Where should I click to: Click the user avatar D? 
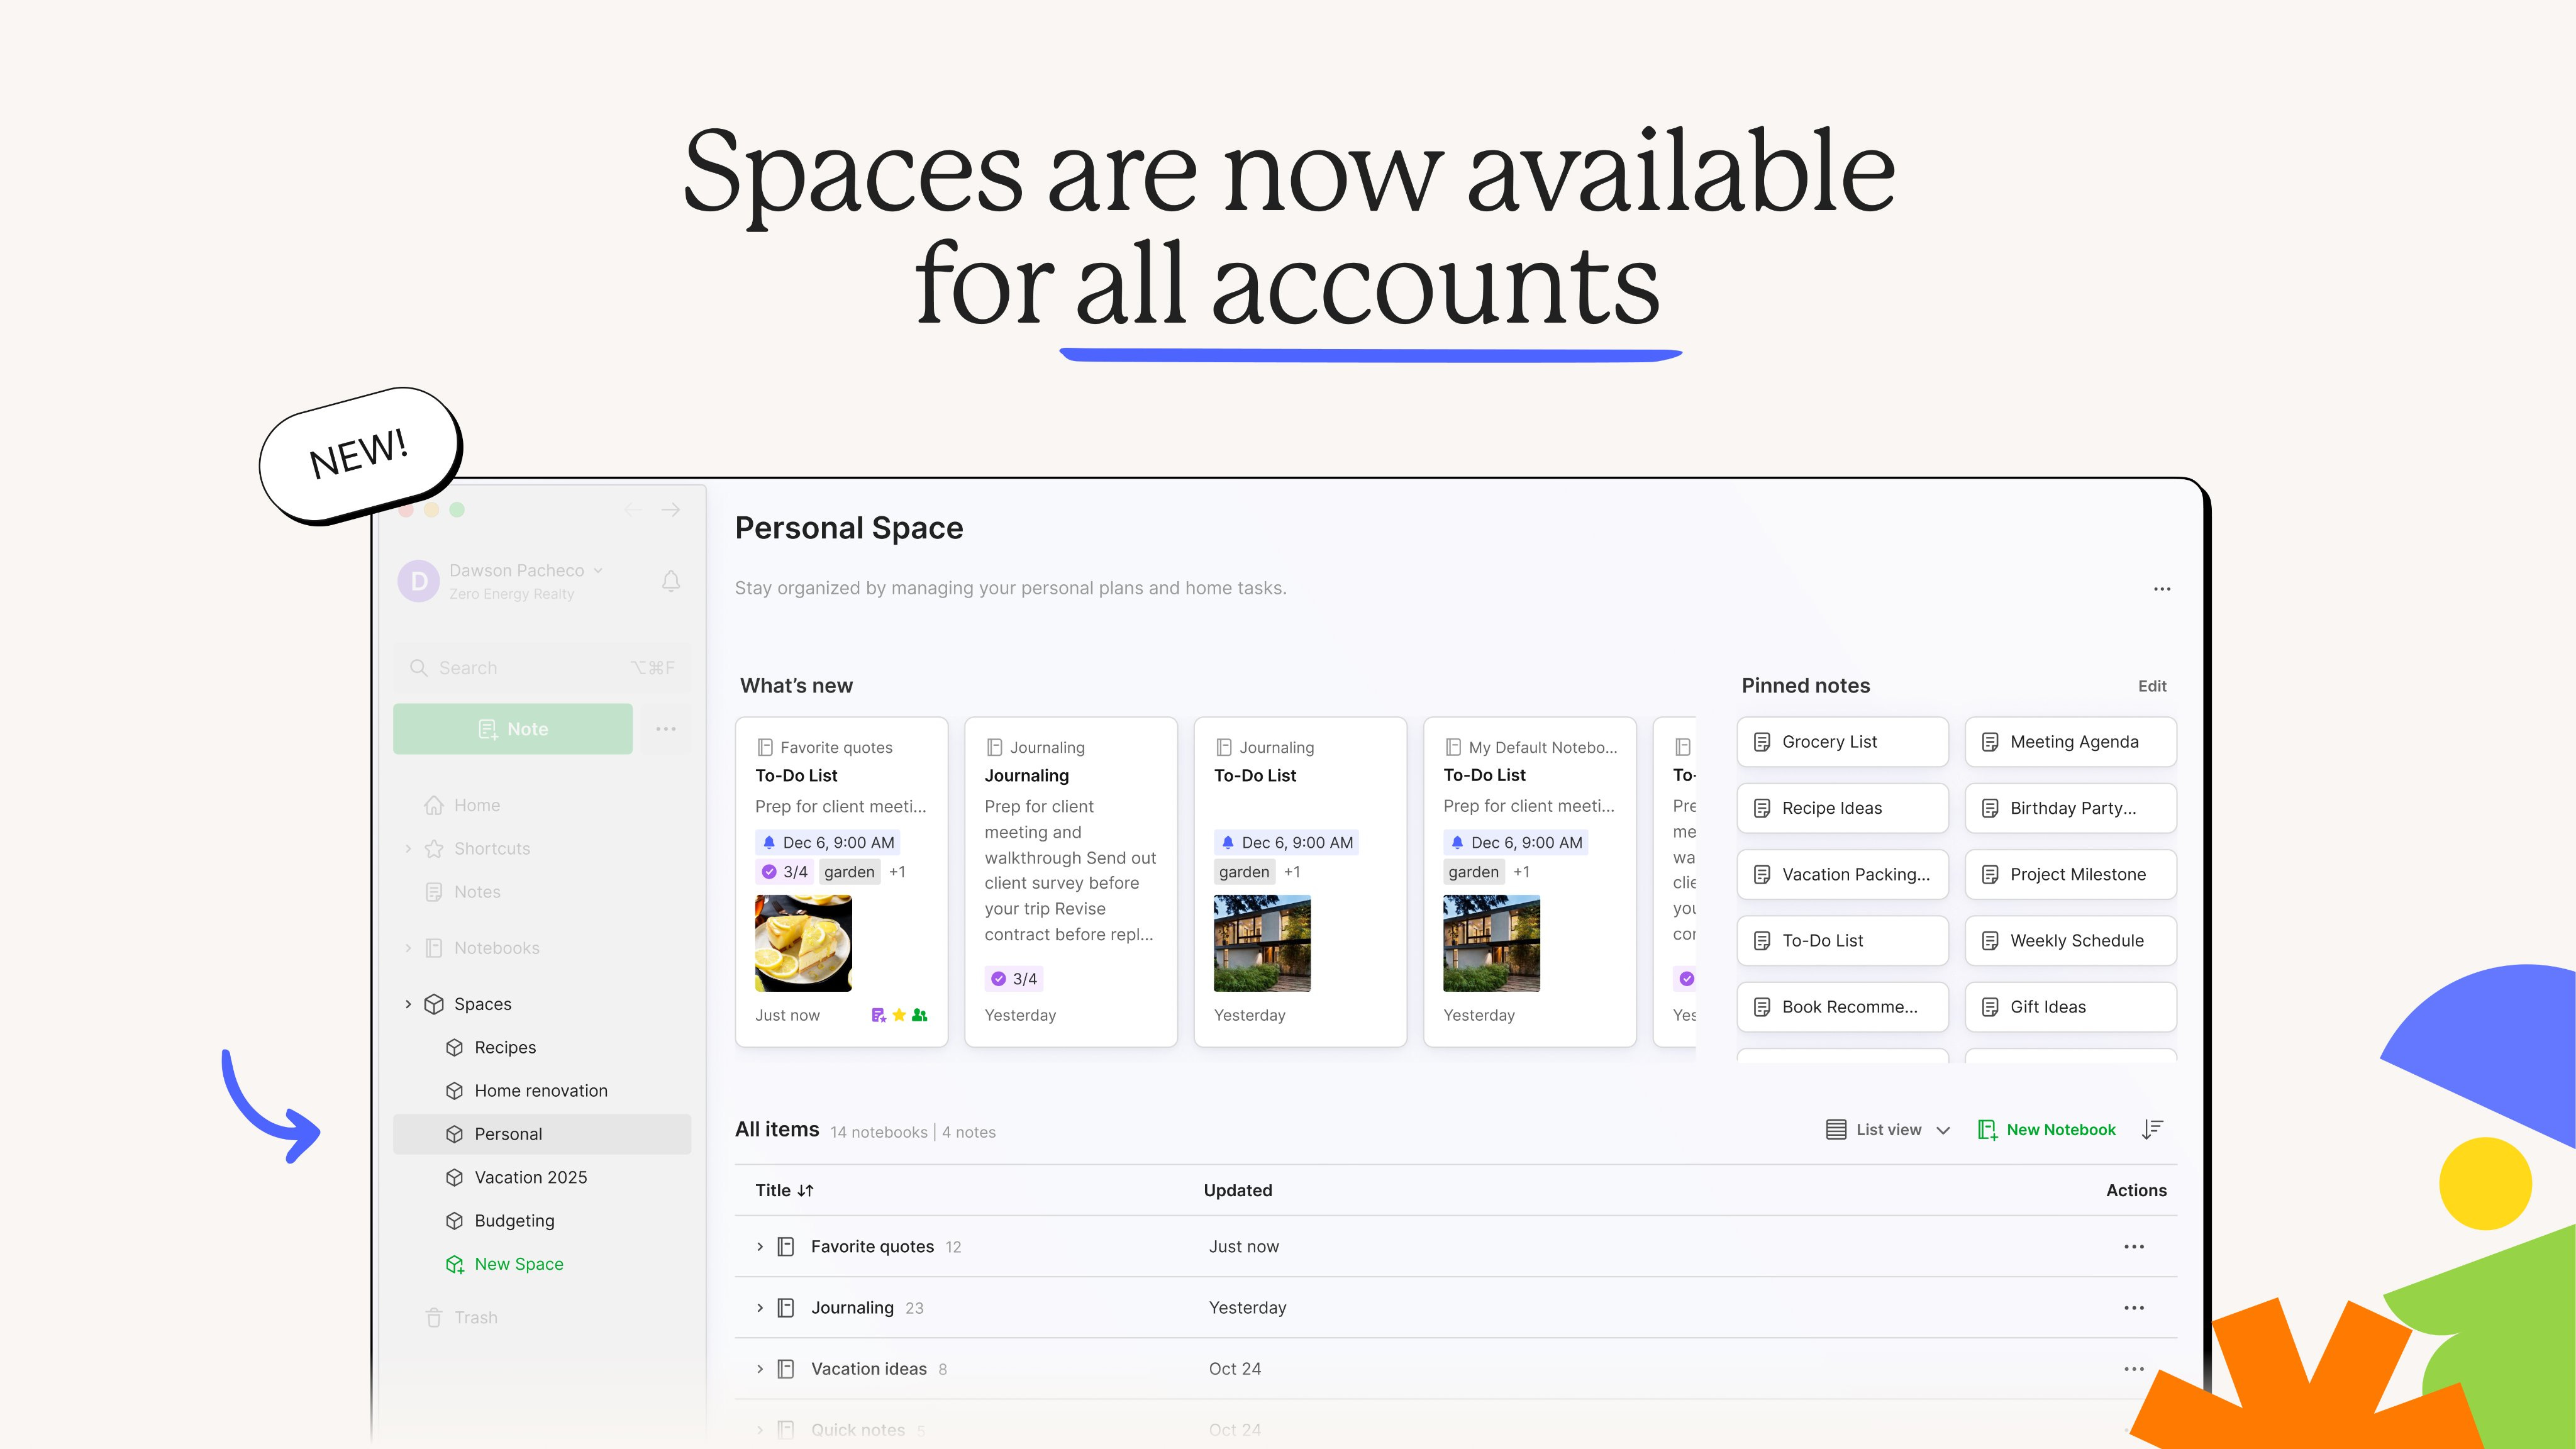tap(419, 581)
